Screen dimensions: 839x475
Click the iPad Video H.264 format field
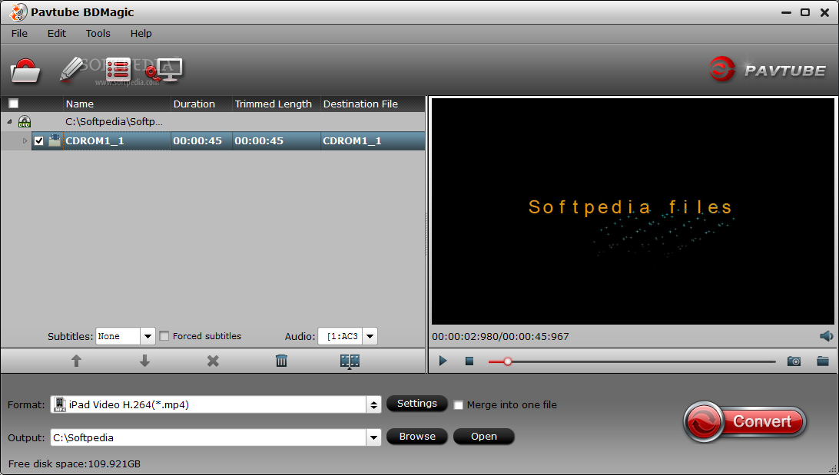point(209,404)
